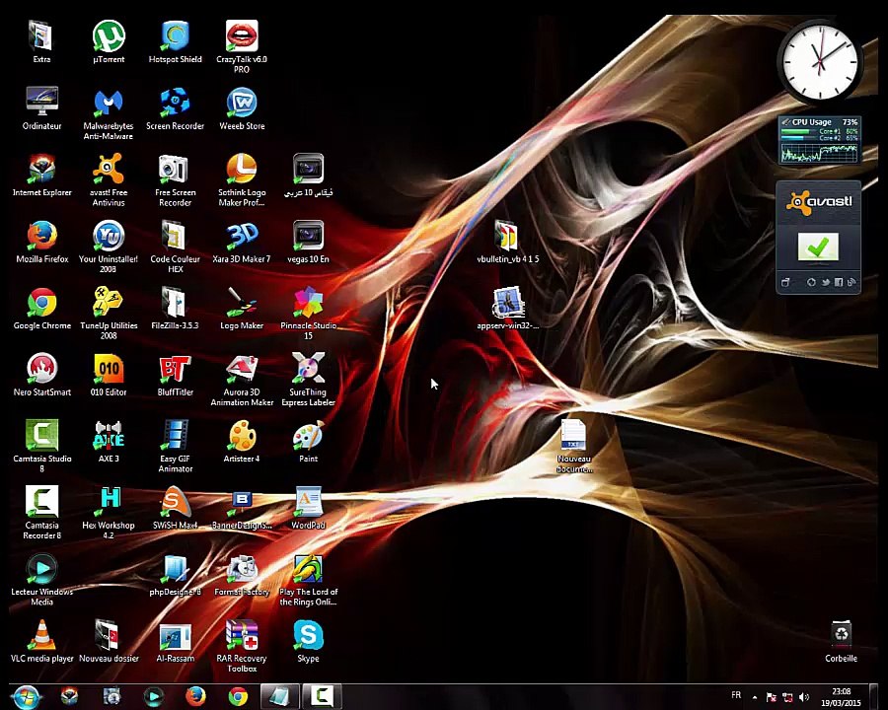Select Camtasia Studio 8 desktop icon
888x710 pixels.
[41, 446]
